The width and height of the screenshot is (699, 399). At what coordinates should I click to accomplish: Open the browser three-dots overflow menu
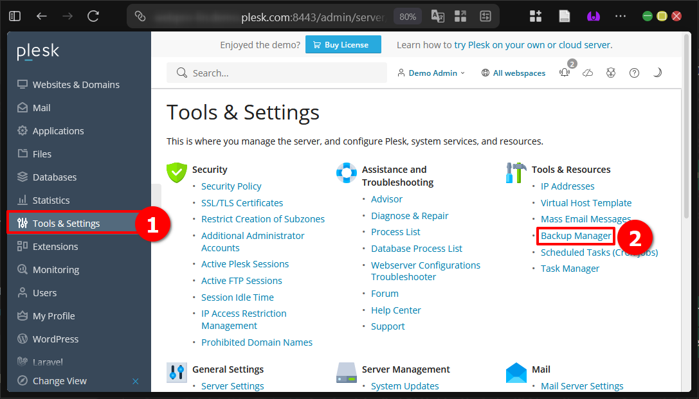[619, 15]
